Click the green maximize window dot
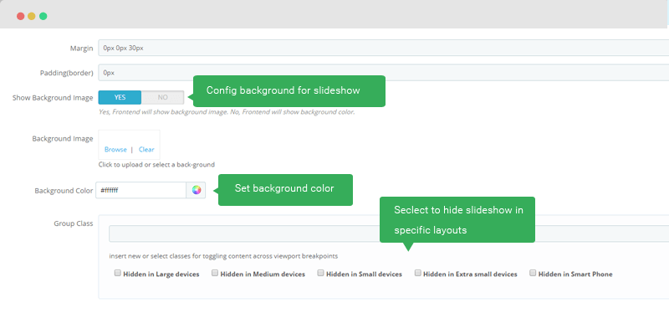The height and width of the screenshot is (318, 669). click(43, 16)
